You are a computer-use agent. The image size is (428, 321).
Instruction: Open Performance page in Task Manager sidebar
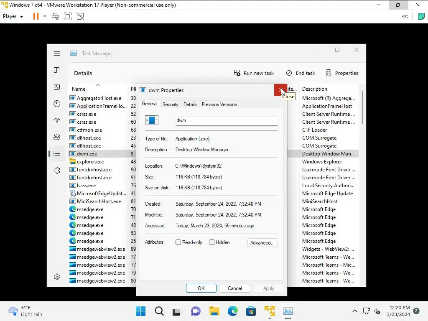[x=57, y=87]
